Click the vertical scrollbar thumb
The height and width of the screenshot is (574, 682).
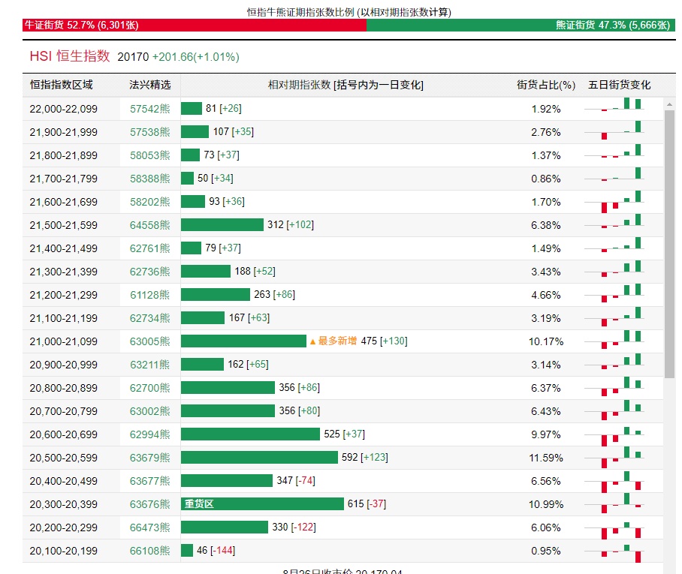point(669,244)
